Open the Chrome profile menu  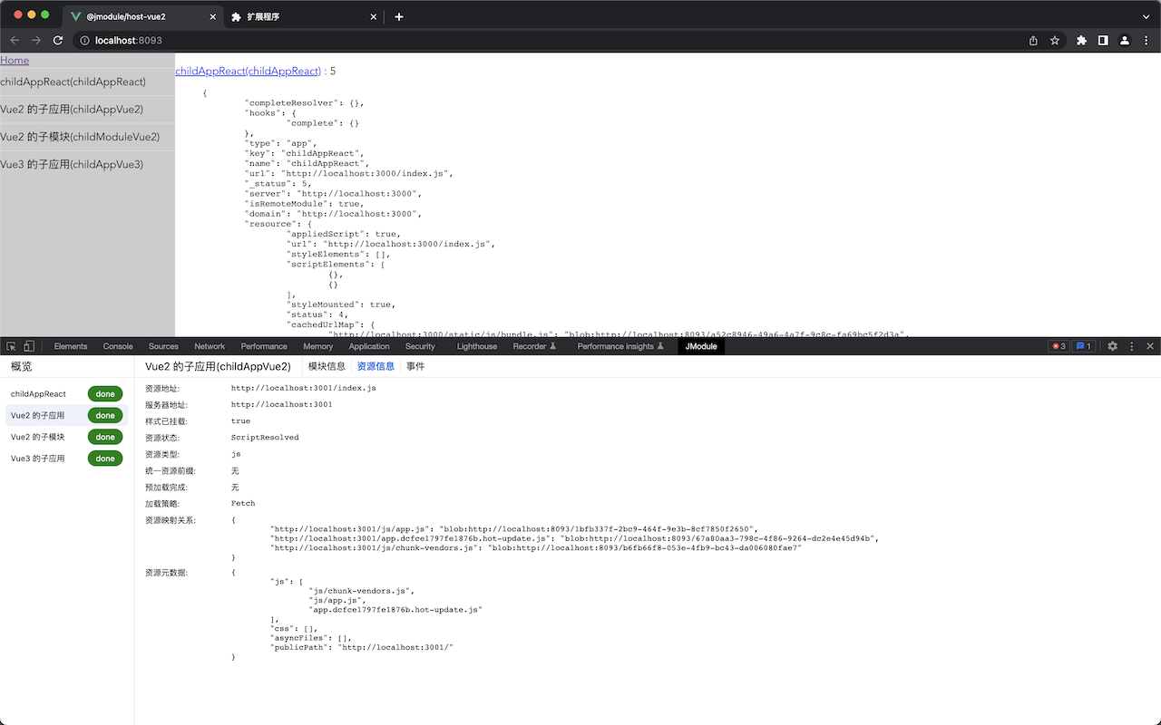click(x=1125, y=41)
